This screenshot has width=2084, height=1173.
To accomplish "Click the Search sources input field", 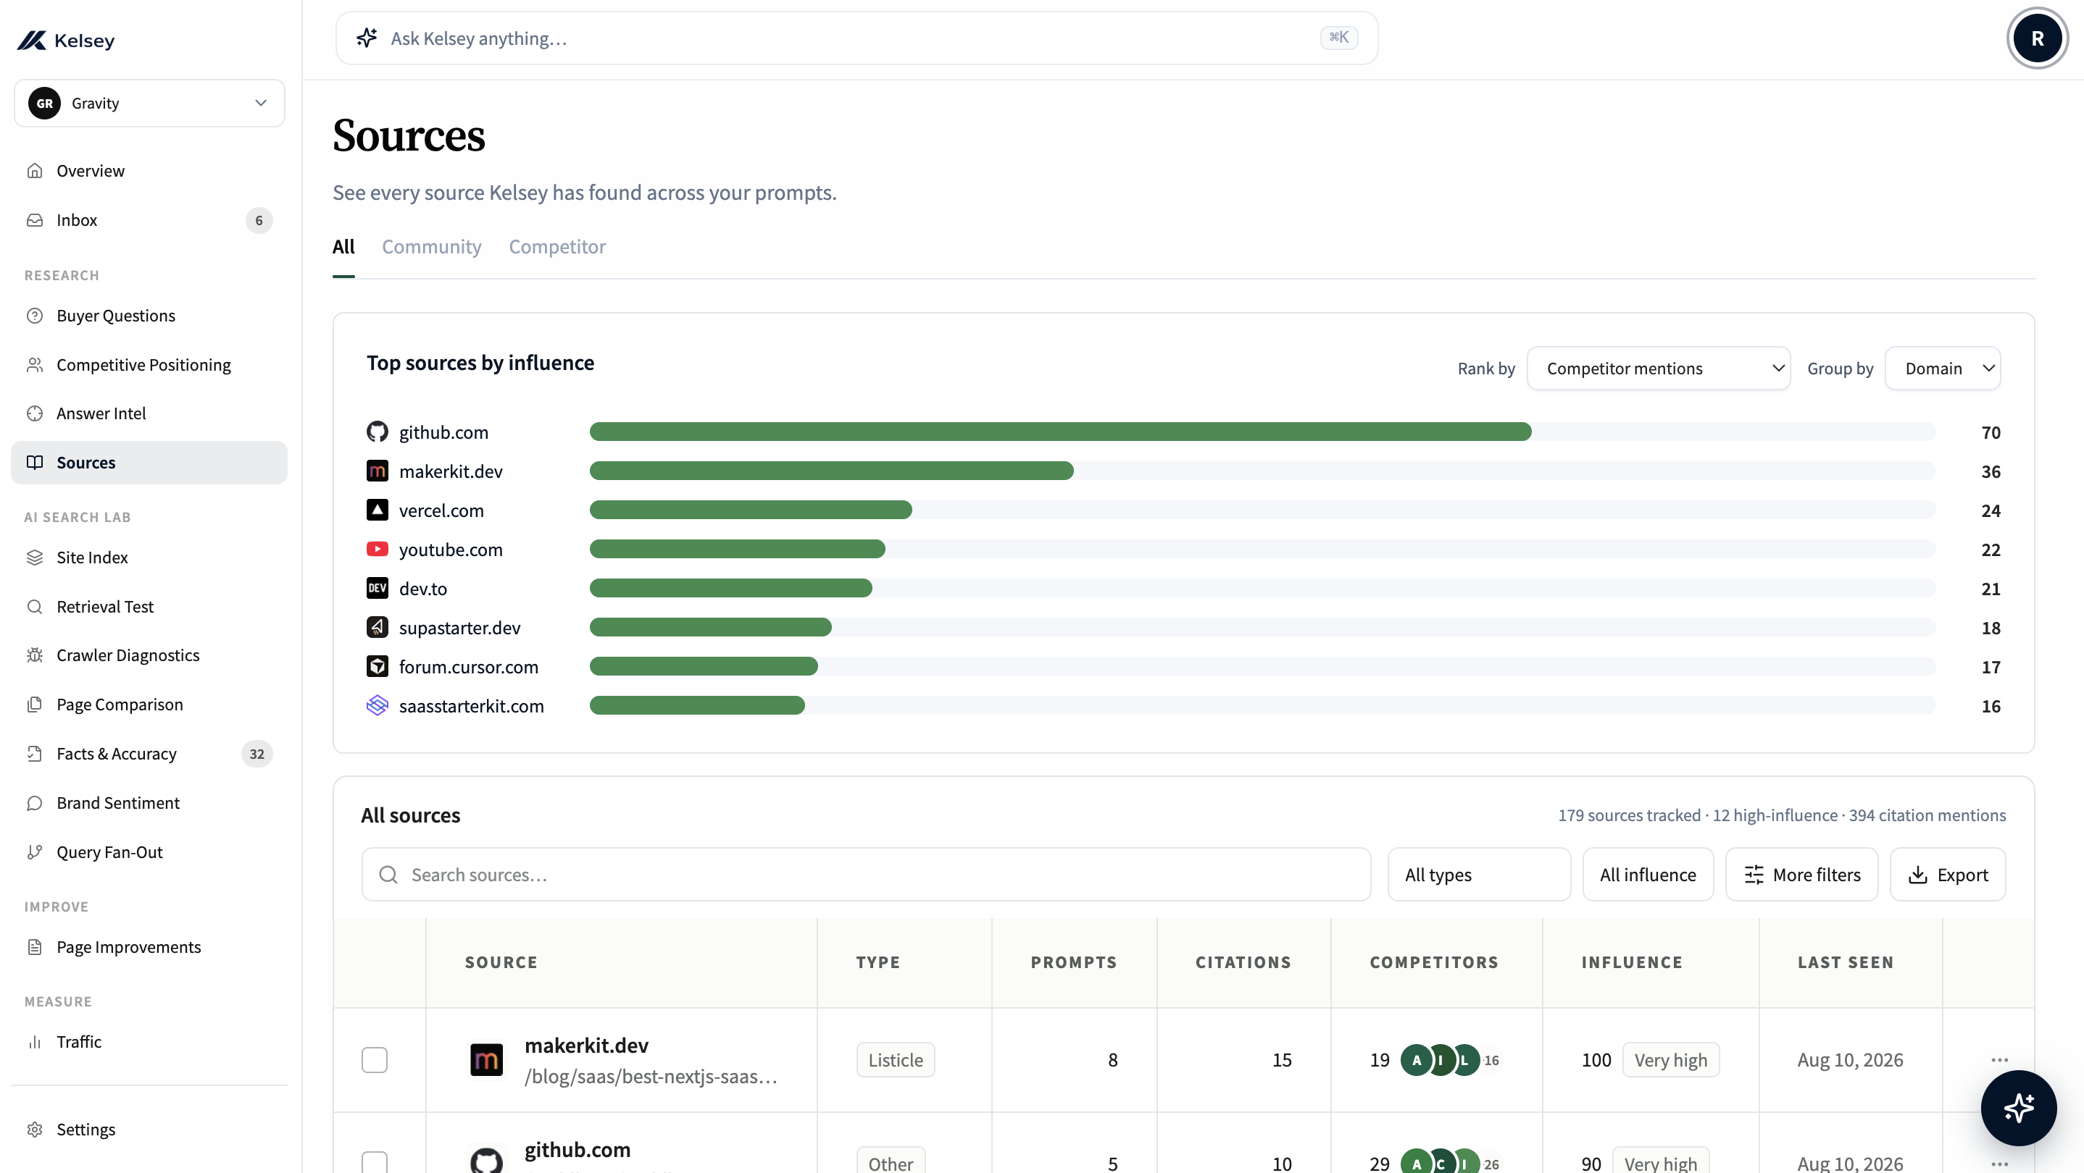I will (x=867, y=875).
